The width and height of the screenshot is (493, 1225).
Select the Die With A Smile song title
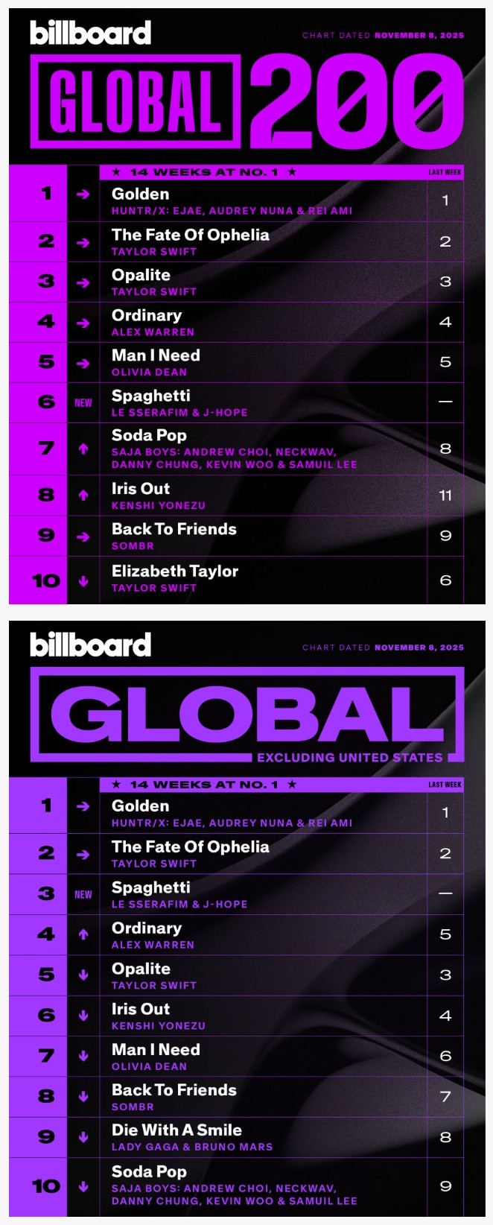click(x=176, y=1130)
